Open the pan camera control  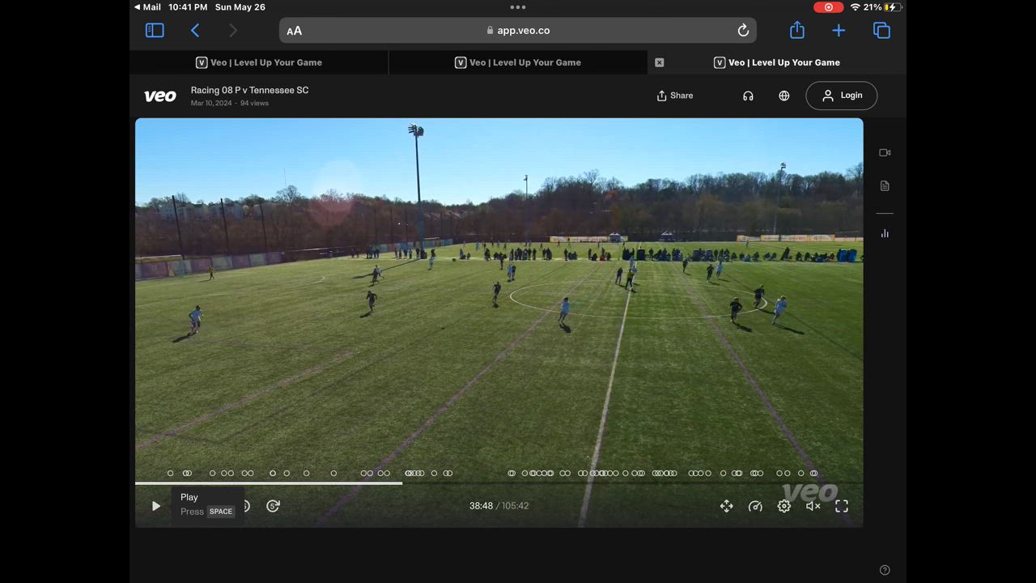click(x=726, y=506)
